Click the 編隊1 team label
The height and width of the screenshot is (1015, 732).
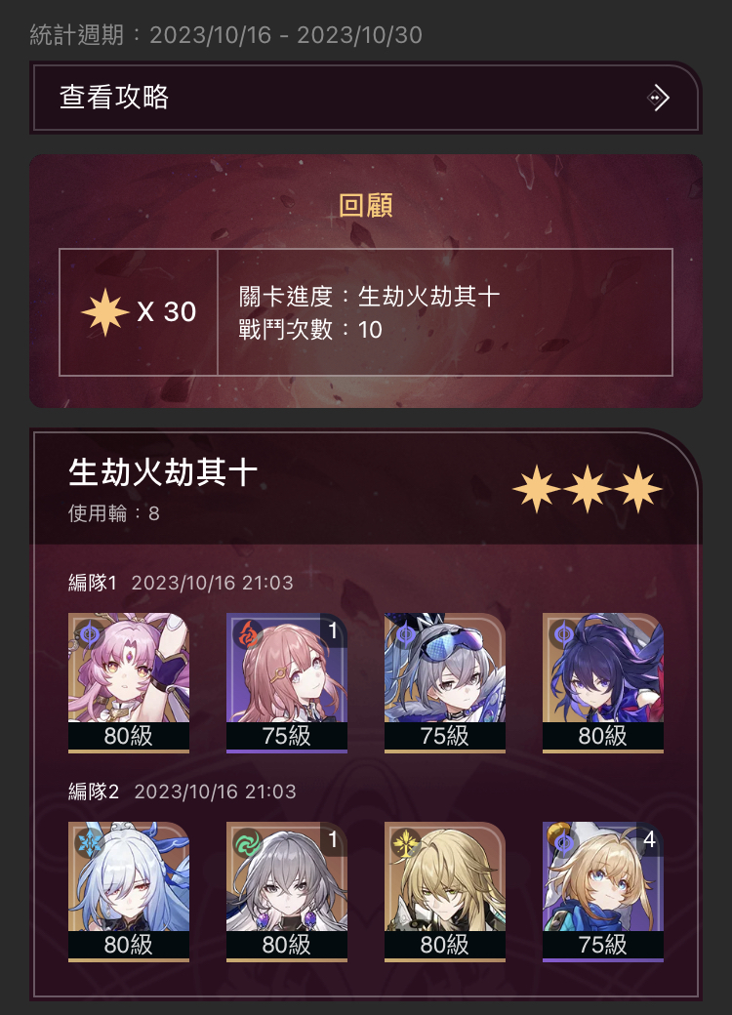point(93,583)
